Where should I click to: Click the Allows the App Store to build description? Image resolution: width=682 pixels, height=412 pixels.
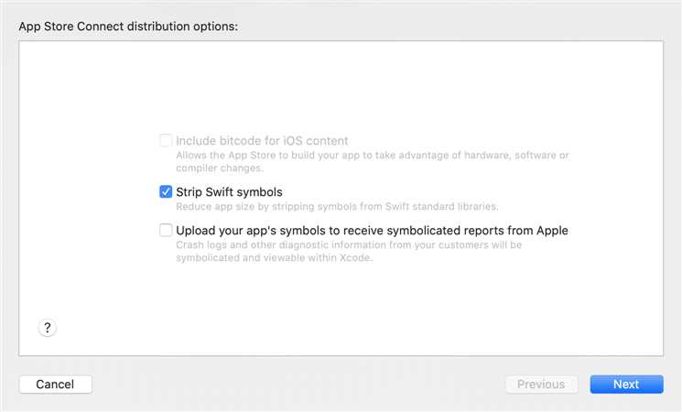pos(373,155)
